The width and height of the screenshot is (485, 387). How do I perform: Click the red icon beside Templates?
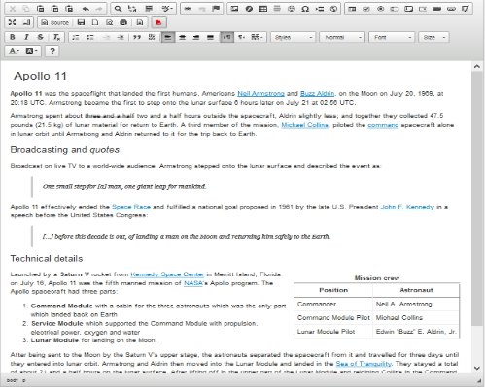158,22
